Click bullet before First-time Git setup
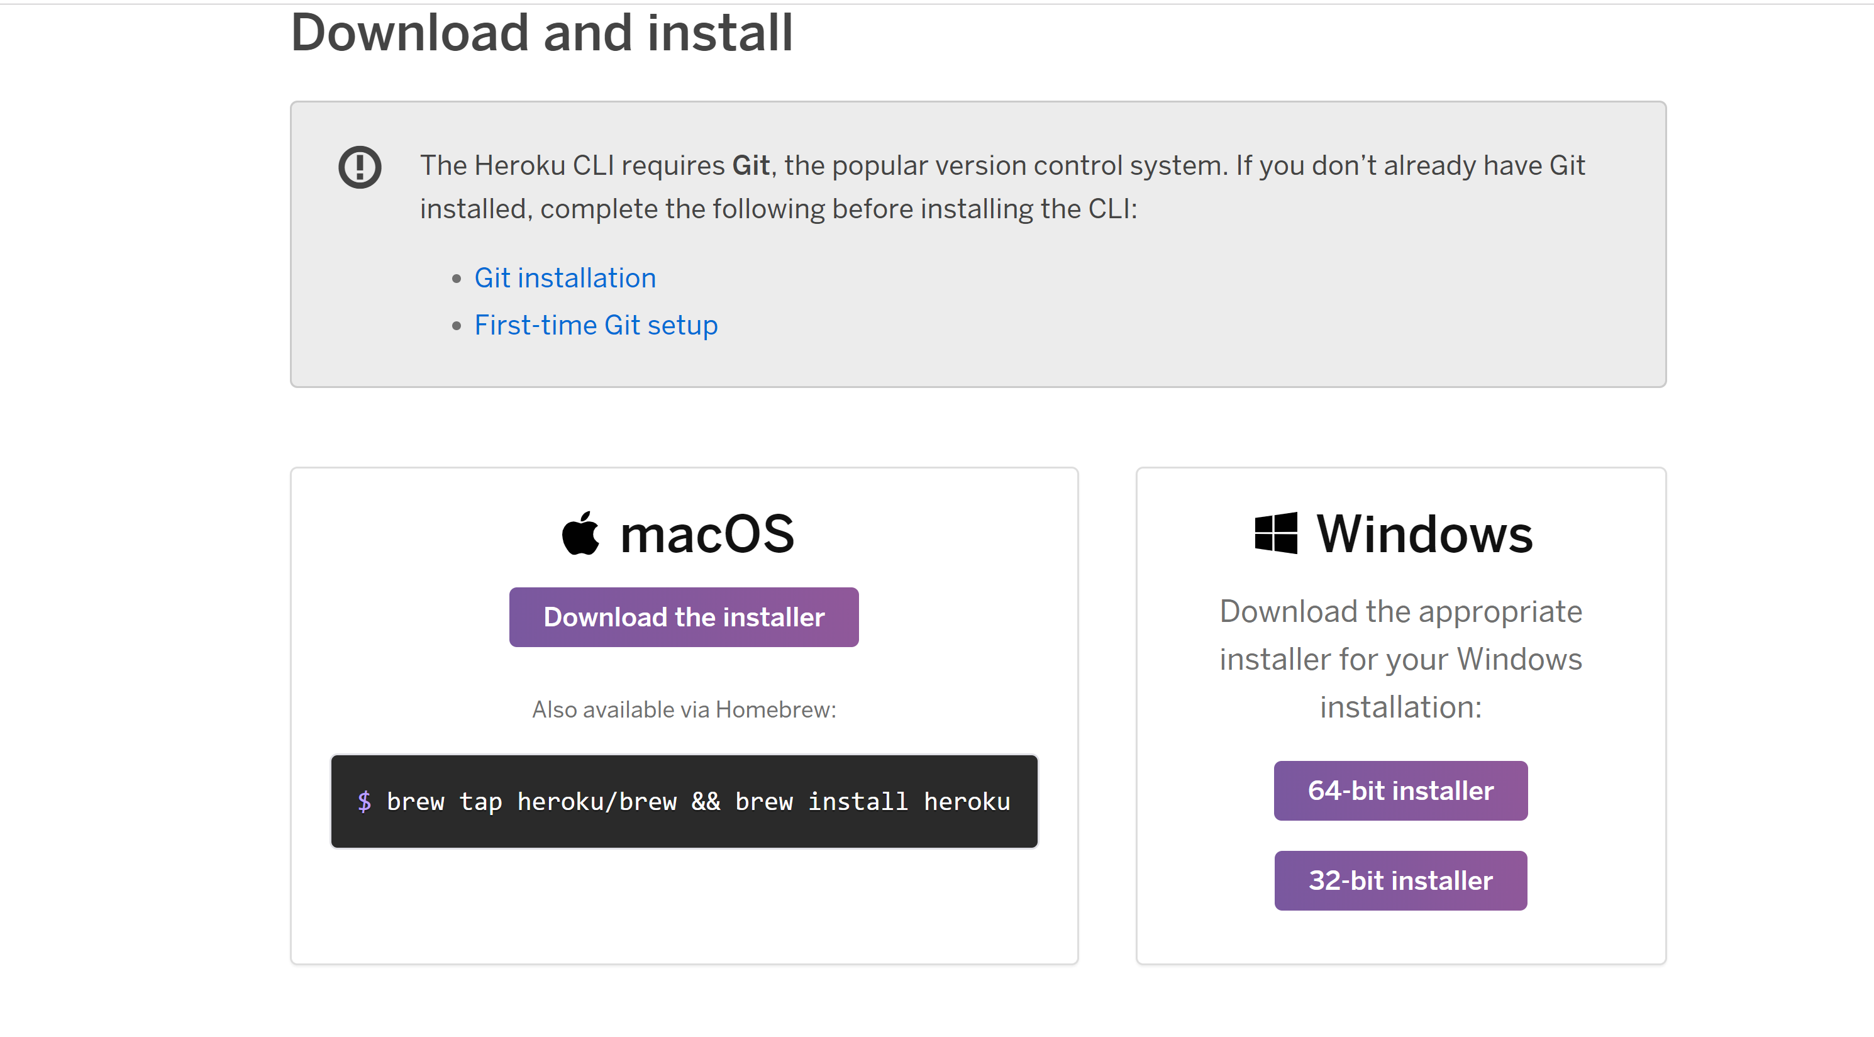The width and height of the screenshot is (1874, 1037). pos(456,326)
